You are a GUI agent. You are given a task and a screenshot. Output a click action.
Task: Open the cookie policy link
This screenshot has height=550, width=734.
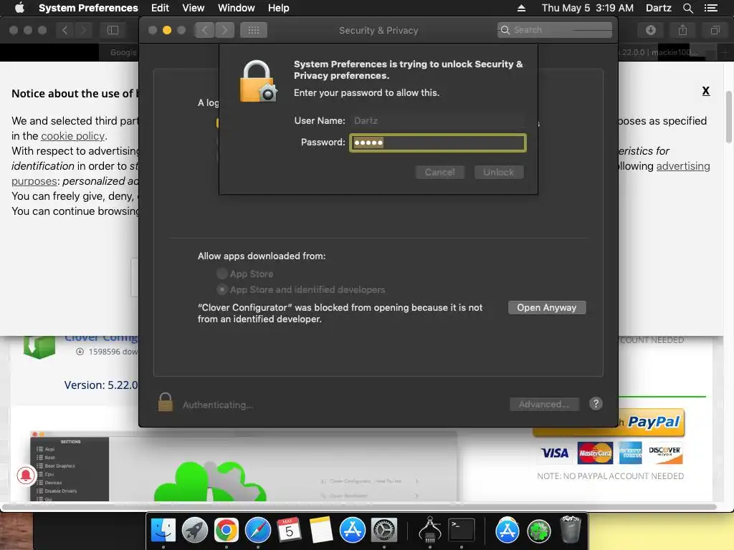[72, 136]
